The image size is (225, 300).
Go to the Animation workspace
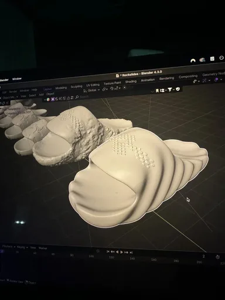[148, 80]
